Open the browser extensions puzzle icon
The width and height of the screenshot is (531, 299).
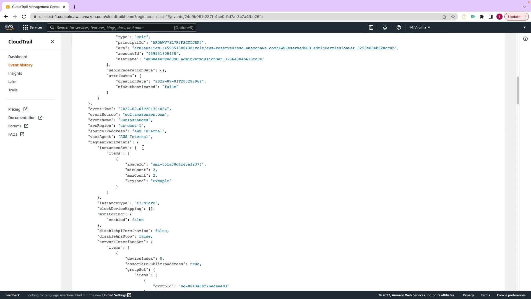(x=482, y=17)
